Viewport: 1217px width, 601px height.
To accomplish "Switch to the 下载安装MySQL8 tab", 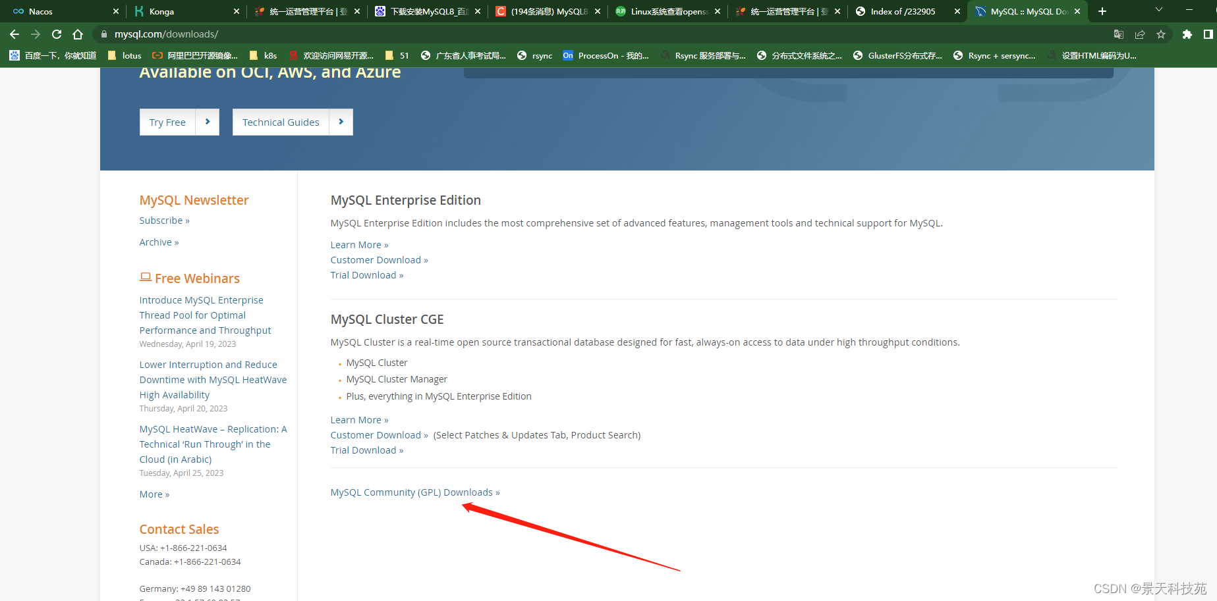I will (428, 11).
